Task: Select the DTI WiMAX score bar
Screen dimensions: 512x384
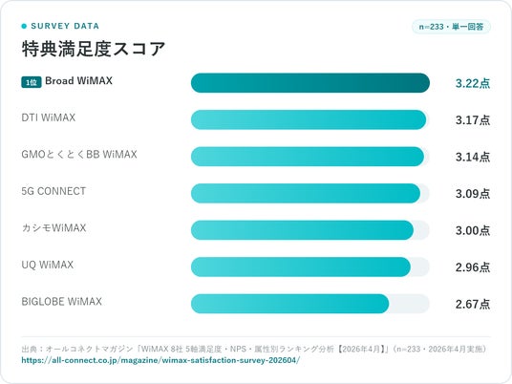Action: click(310, 119)
